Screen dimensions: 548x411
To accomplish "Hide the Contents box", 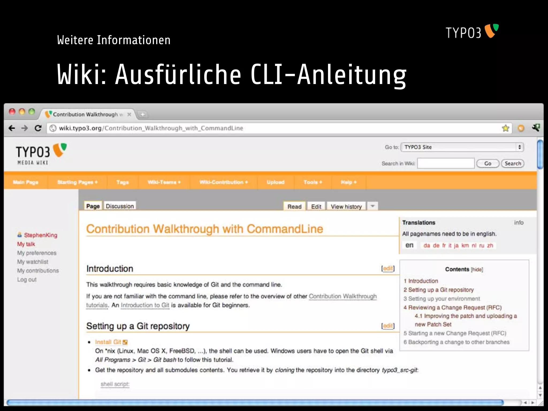I will pyautogui.click(x=477, y=269).
